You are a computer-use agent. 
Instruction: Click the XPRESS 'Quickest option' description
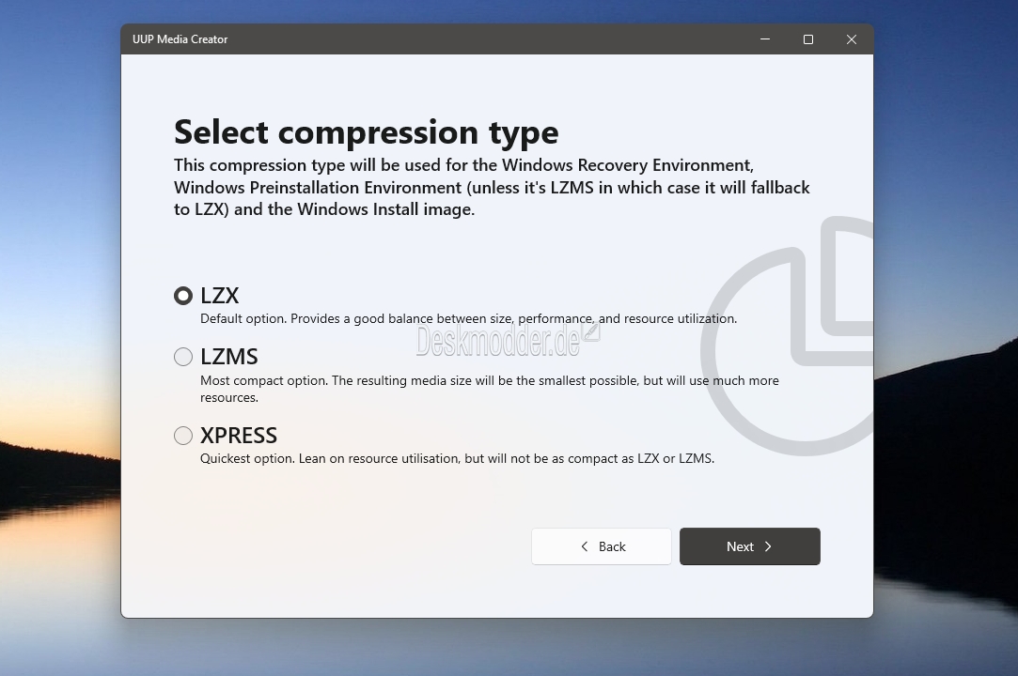click(x=457, y=459)
